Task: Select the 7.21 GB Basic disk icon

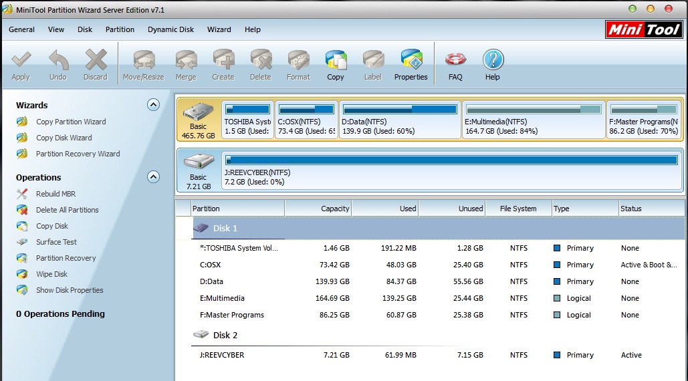Action: (199, 162)
